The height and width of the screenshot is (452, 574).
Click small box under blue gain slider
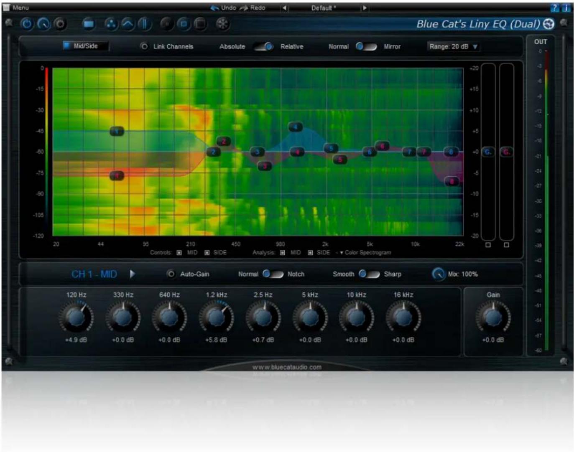(488, 245)
